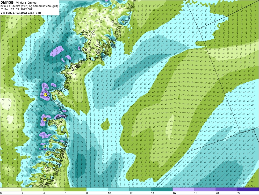Pick the 4–6 m/s legend color swatch
This screenshot has height=195, width=259.
[54, 189]
